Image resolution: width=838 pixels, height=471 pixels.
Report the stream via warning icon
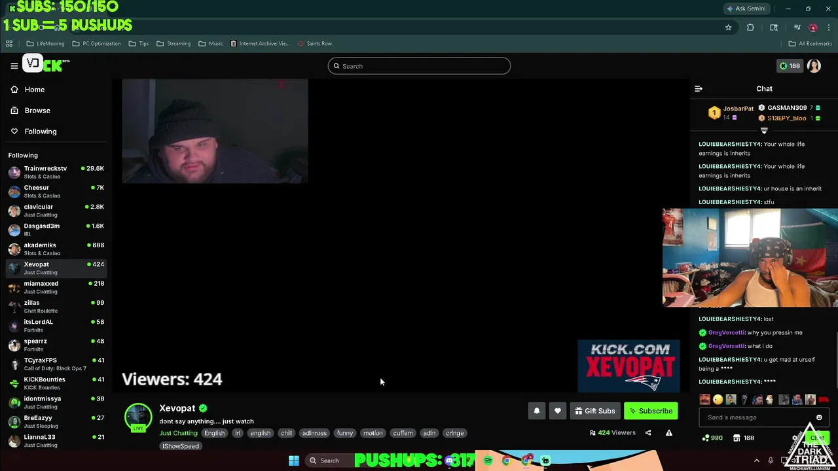click(668, 432)
